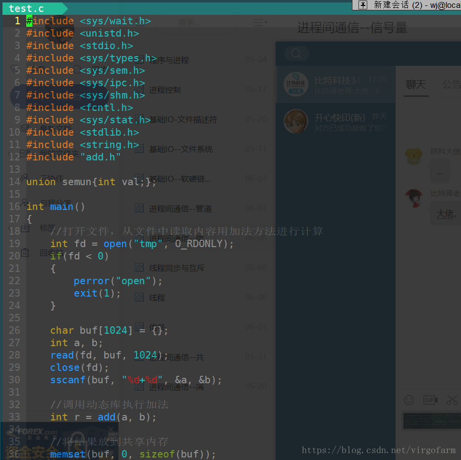Open 云协作 in the notes sidebar
The height and width of the screenshot is (460, 461).
(52, 178)
